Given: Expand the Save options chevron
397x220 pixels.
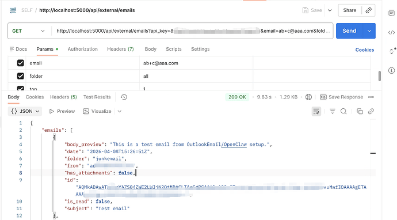Looking at the screenshot, I should pos(330,10).
